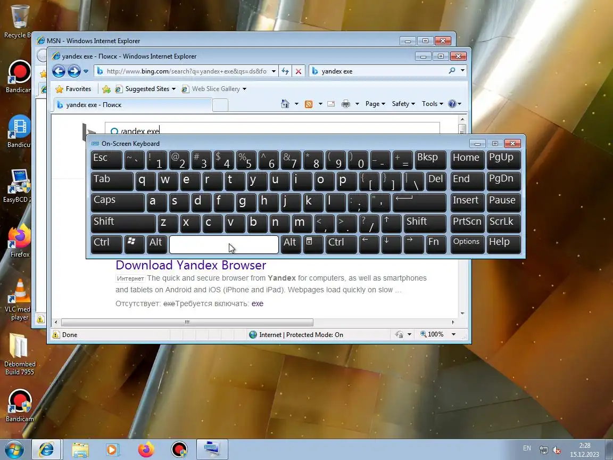Screen dimensions: 613x460
Task: Click the up arrow key on keyboard
Action: [x=391, y=224]
